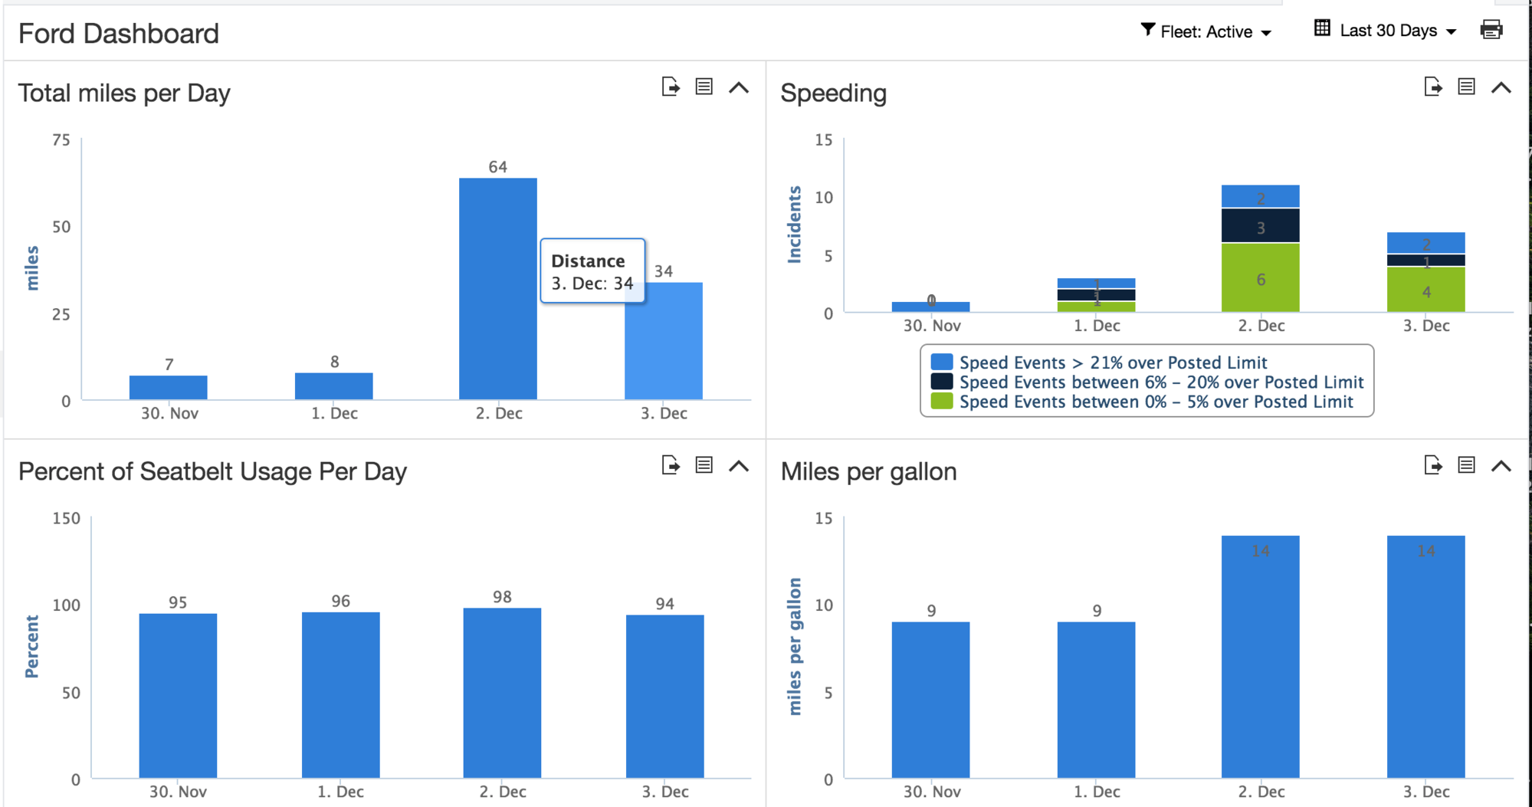Toggle the 6% – 20% over Posted Limit series
This screenshot has width=1532, height=807.
pos(1160,382)
